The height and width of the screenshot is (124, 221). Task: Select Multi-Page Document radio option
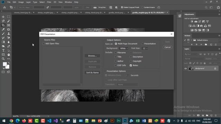point(116,44)
